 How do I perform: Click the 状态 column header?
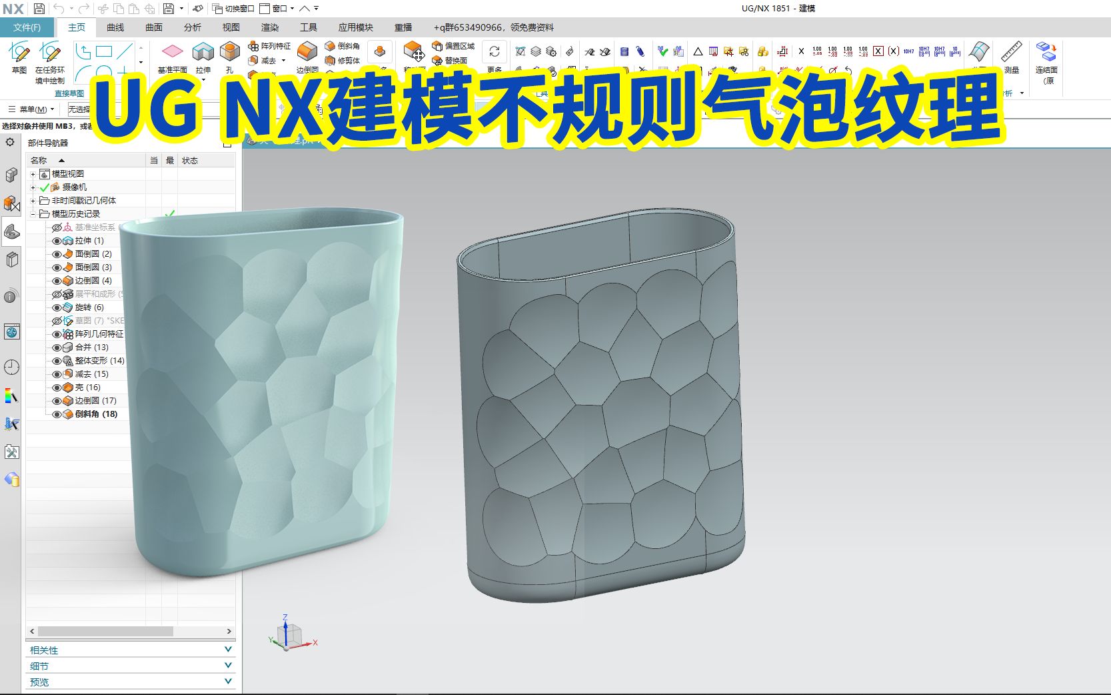pos(206,160)
